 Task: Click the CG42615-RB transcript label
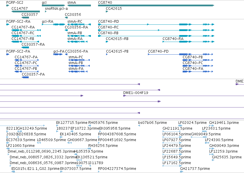click(x=117, y=39)
